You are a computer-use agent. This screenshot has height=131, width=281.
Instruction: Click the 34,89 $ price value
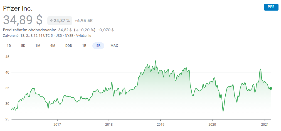23,20
